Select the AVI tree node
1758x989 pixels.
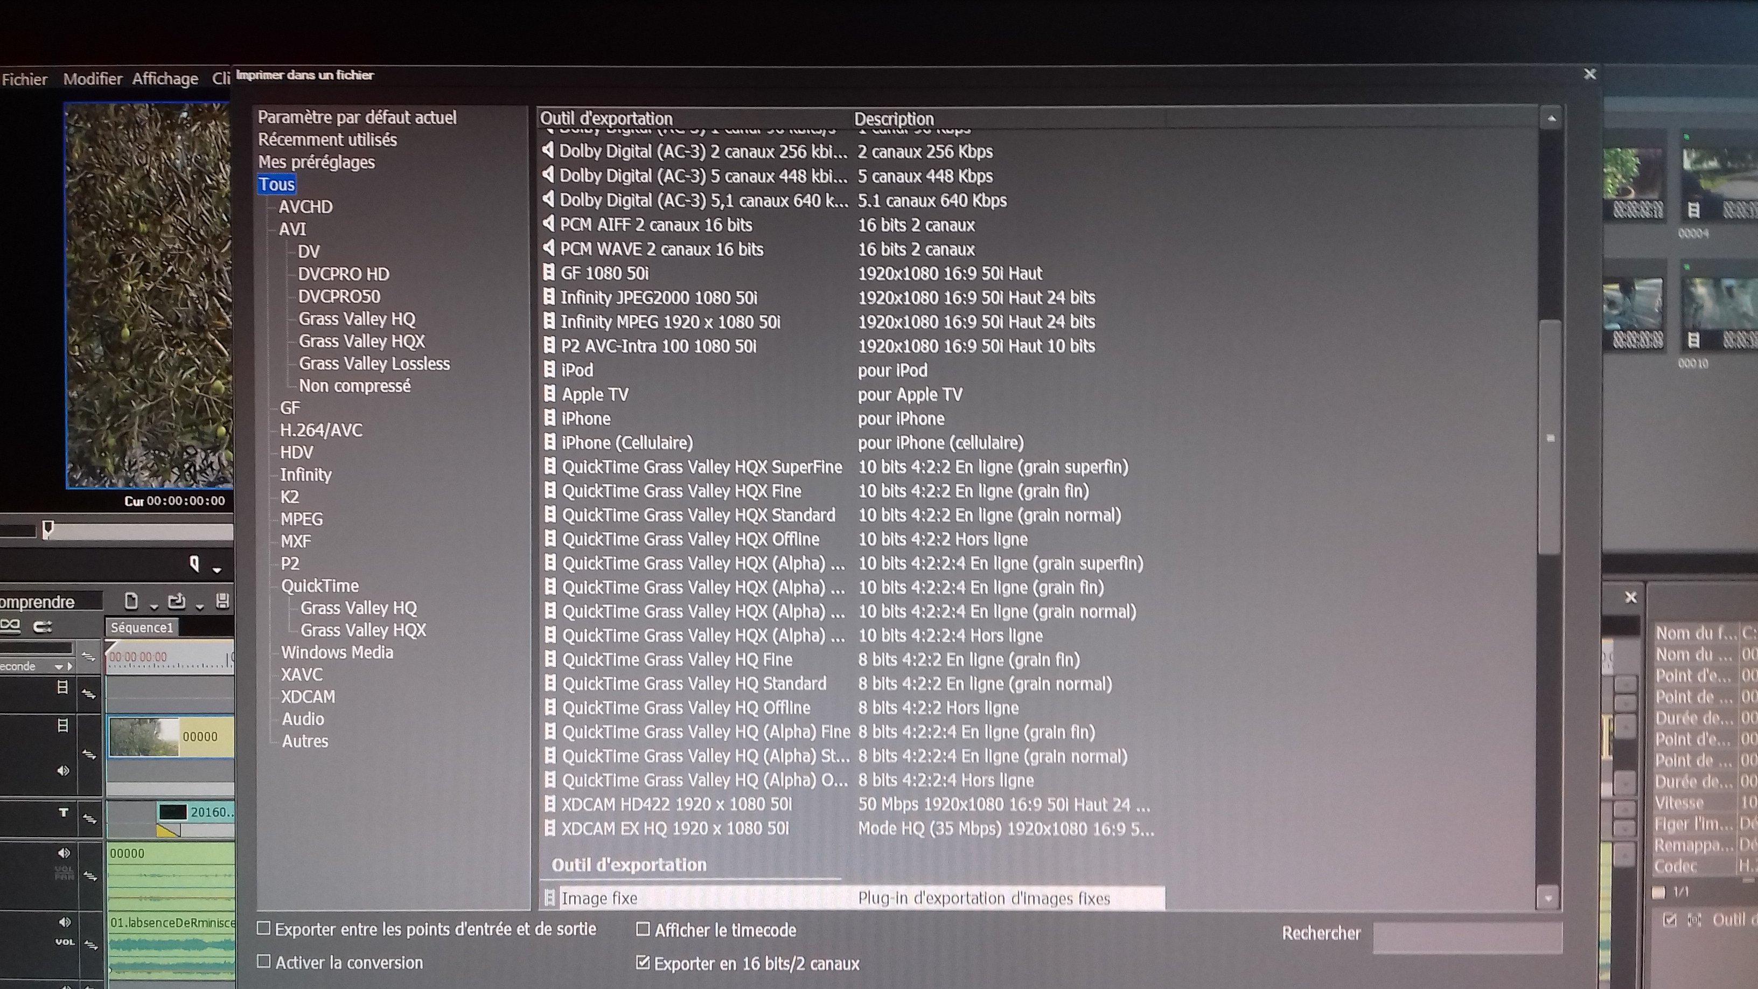(x=292, y=229)
